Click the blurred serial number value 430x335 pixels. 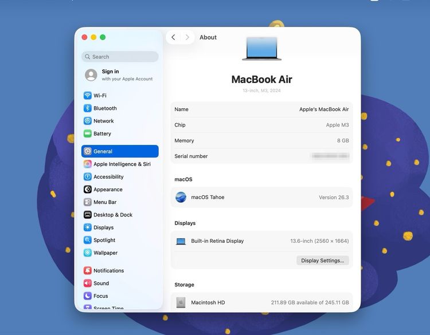tap(330, 156)
